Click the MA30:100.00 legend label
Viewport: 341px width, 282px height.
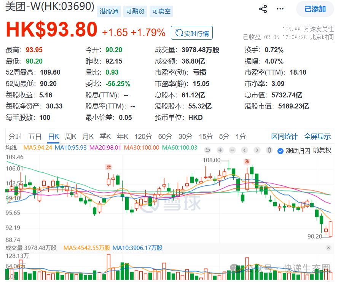coord(142,148)
